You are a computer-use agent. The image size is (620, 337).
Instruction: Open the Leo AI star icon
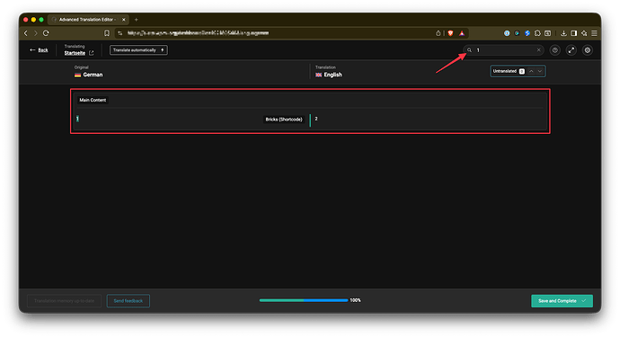(x=584, y=33)
